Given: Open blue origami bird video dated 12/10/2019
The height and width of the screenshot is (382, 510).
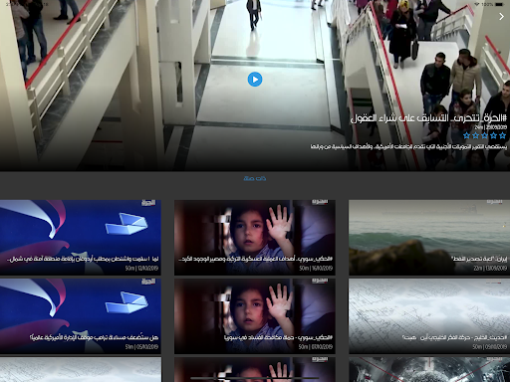Looking at the screenshot, I should pos(81,238).
